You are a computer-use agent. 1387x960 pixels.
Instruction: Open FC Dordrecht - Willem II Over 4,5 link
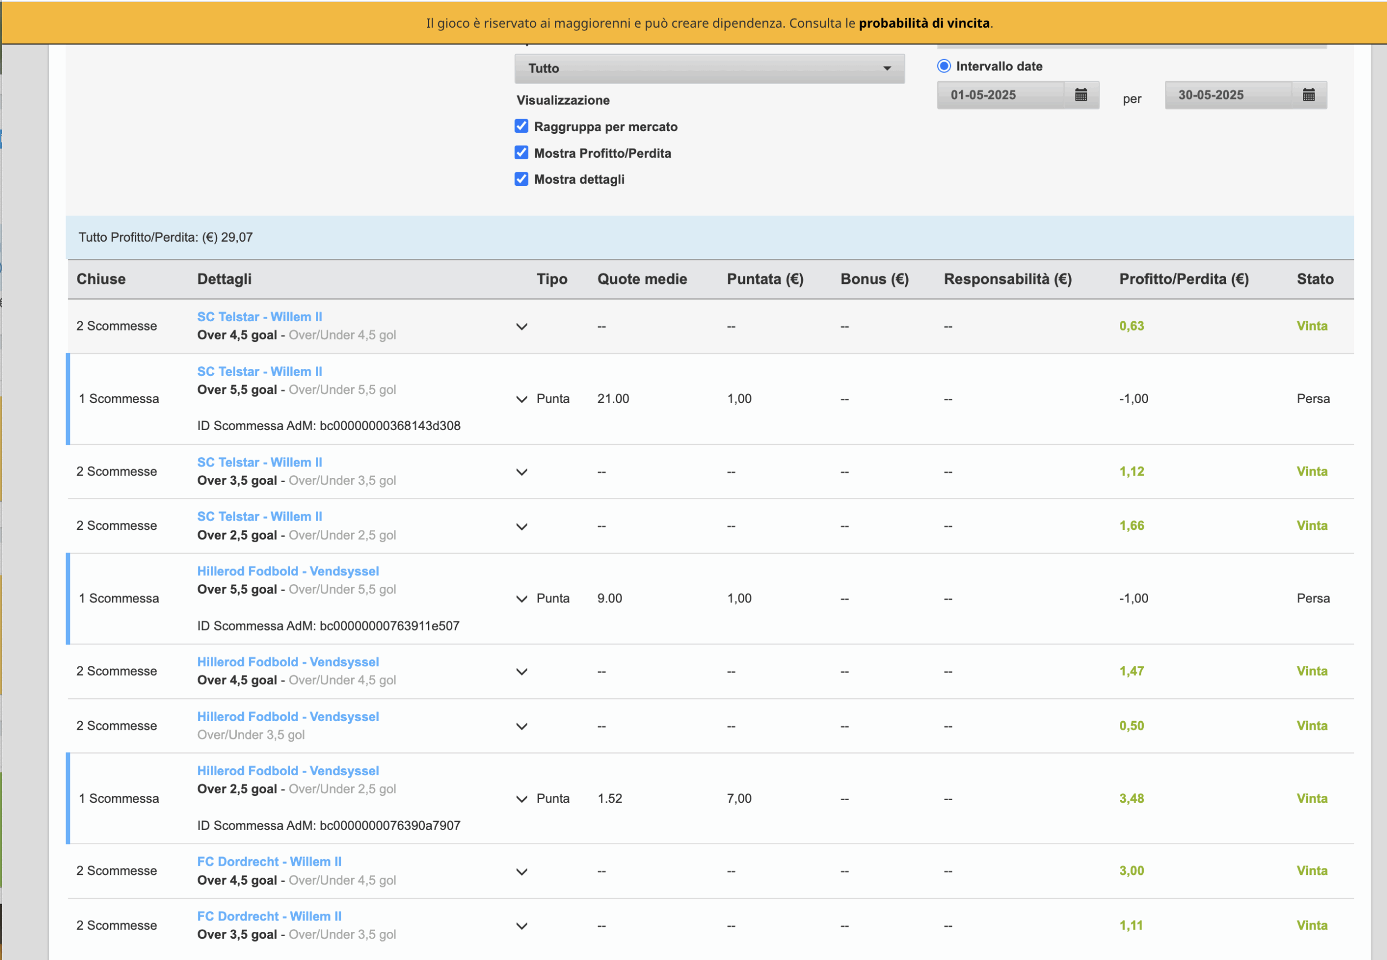pos(269,862)
